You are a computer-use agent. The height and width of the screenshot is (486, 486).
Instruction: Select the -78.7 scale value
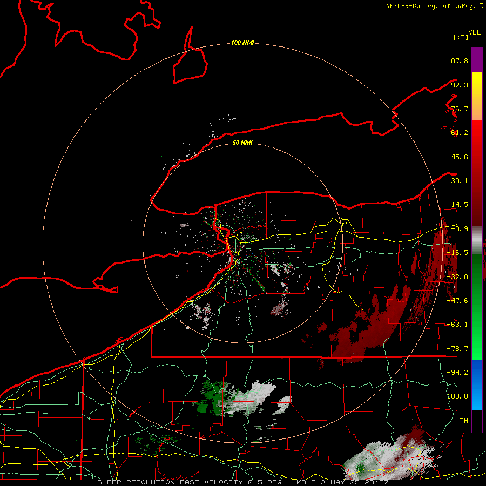point(457,349)
